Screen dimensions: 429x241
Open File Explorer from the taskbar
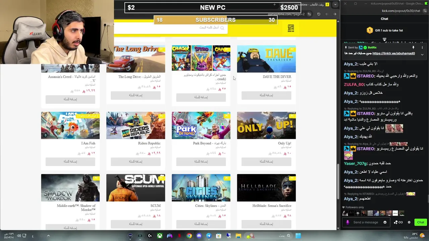coord(238,236)
